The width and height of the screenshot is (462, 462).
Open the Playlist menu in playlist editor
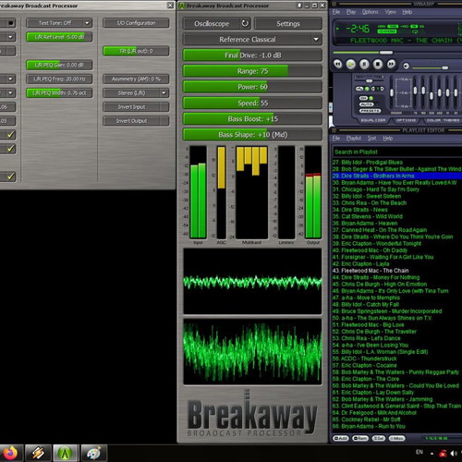[354, 139]
